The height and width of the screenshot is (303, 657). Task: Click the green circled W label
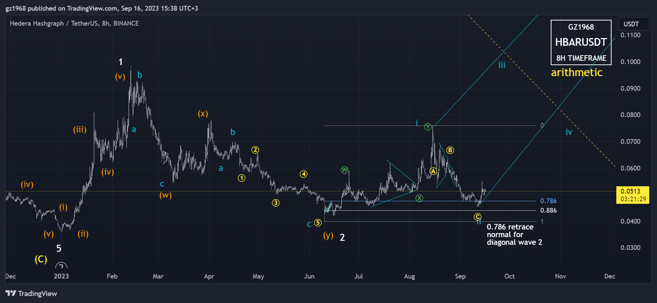click(344, 170)
